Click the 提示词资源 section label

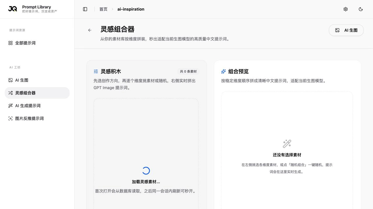click(x=17, y=30)
